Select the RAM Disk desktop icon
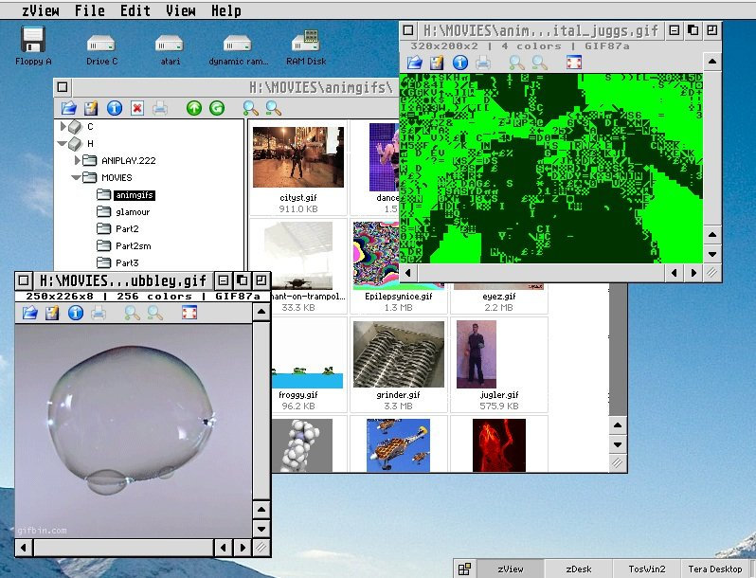 [306, 47]
